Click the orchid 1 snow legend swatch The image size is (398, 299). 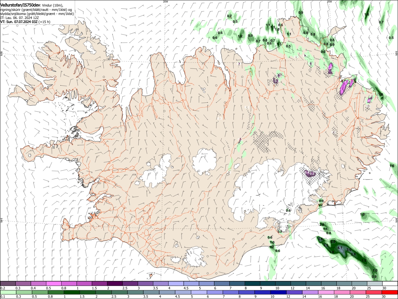click(x=84, y=283)
